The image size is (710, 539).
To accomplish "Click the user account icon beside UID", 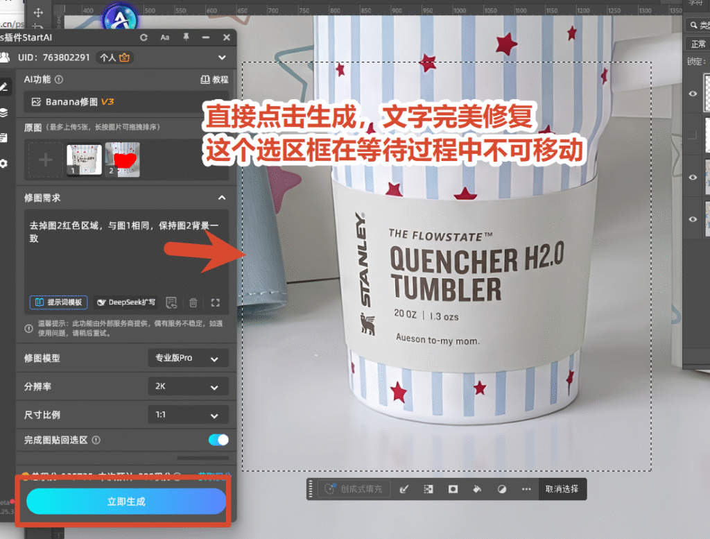I will coord(5,57).
